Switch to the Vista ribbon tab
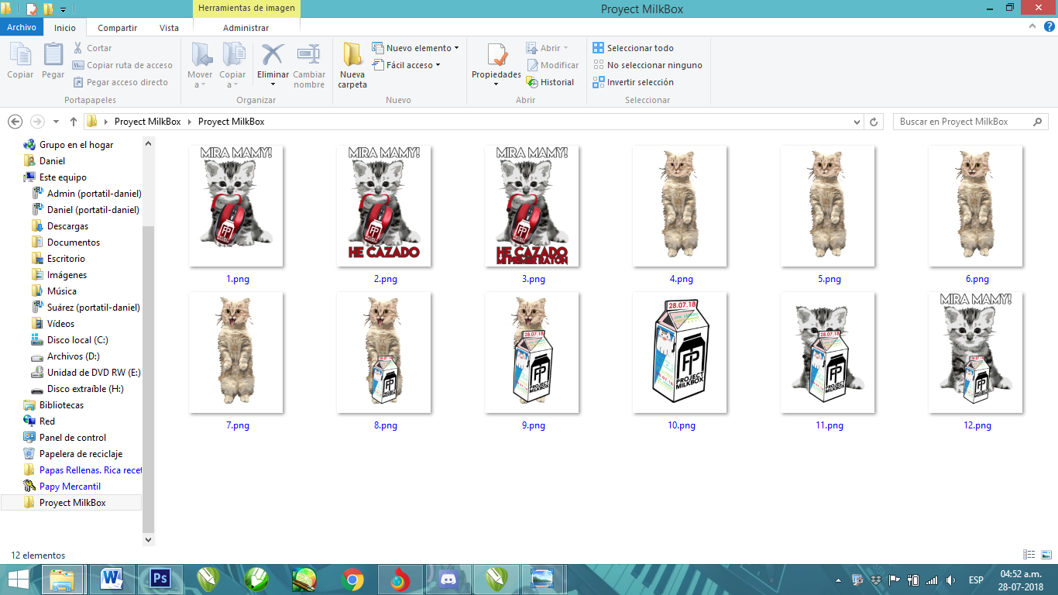This screenshot has height=595, width=1058. click(169, 27)
